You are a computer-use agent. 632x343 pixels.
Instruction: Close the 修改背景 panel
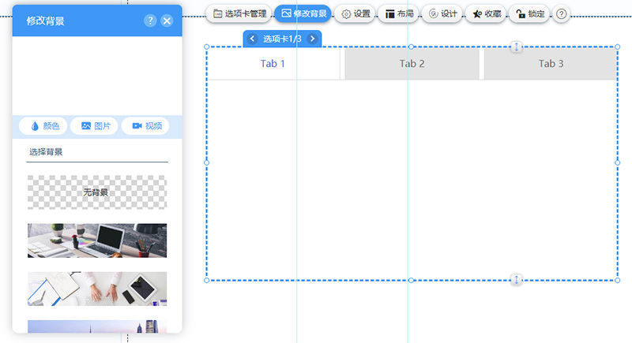click(x=167, y=21)
